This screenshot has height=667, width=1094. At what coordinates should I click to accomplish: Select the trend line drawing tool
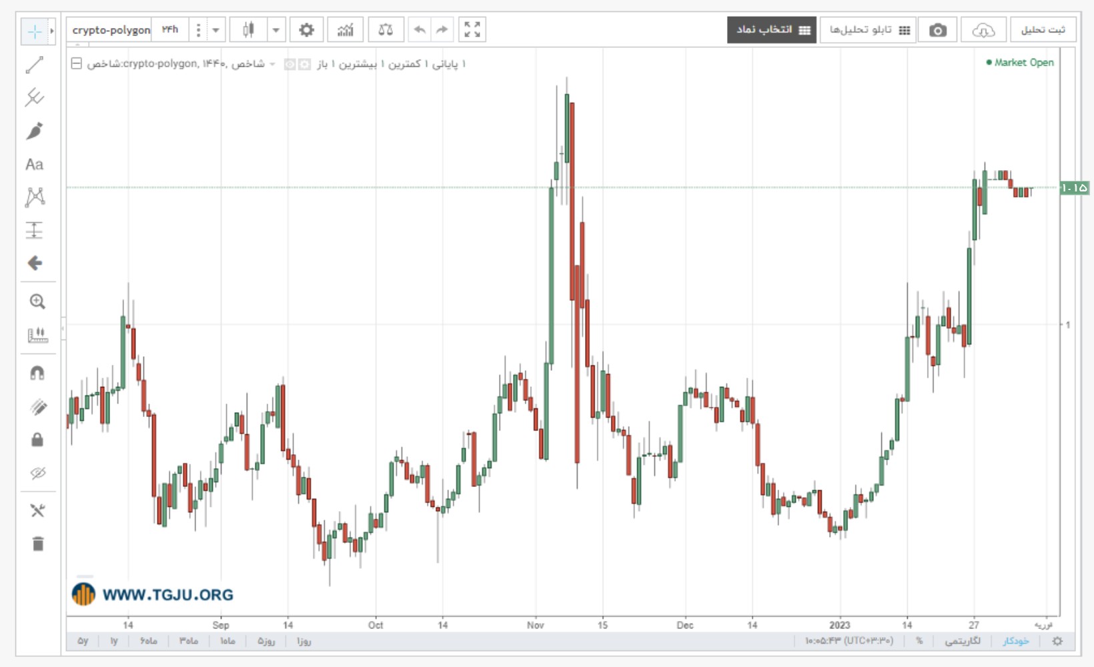coord(35,65)
